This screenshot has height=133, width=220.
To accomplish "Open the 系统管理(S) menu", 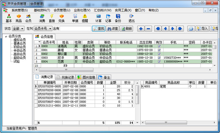I will 19,10.
